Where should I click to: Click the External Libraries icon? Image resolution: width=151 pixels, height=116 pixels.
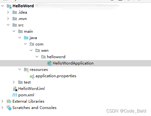[x=9, y=101]
